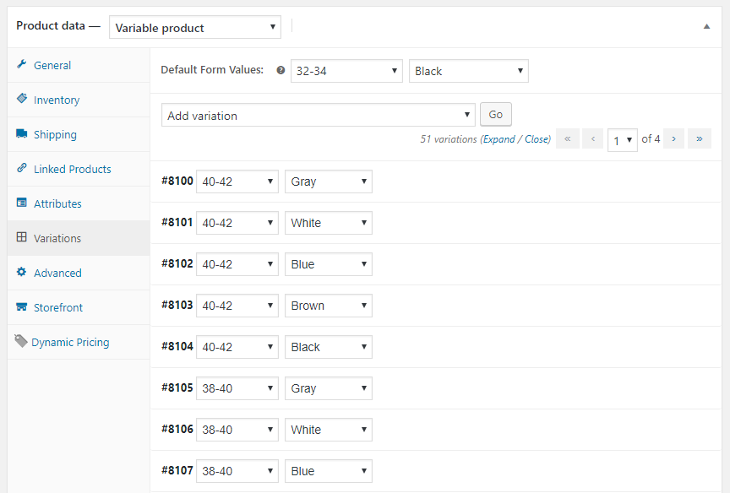Click variation ID #8103
This screenshot has width=730, height=493.
click(177, 305)
